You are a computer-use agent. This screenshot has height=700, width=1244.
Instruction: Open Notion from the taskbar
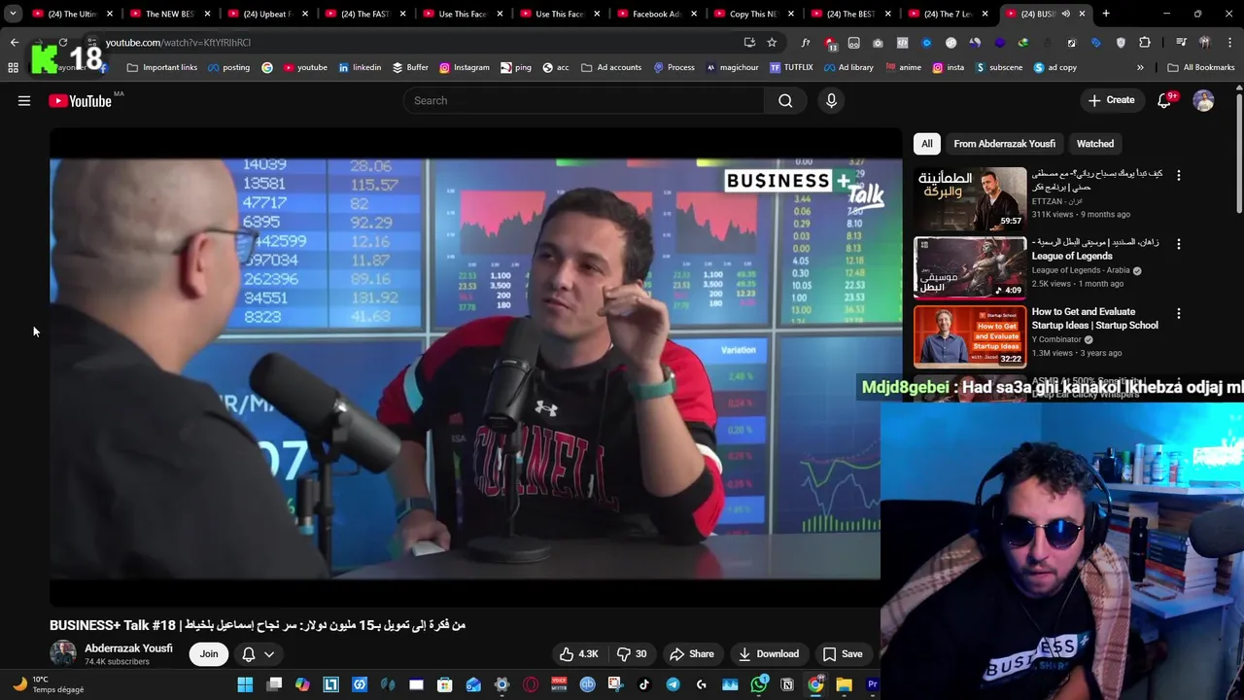(x=787, y=684)
